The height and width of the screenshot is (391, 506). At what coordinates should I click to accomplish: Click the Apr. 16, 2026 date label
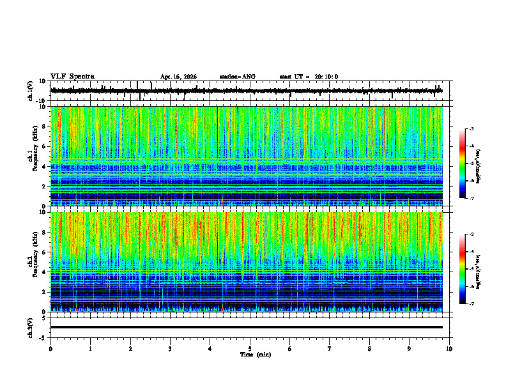pos(178,77)
